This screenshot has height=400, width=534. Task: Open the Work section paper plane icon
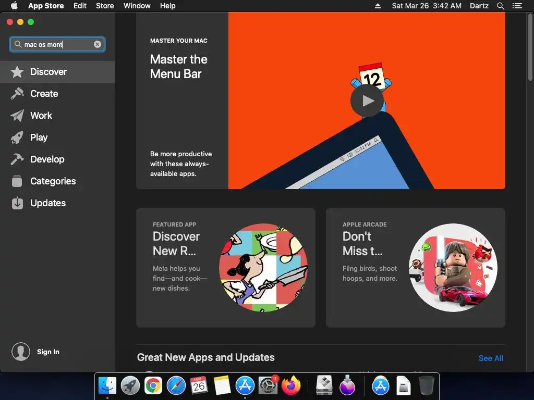pyautogui.click(x=17, y=116)
